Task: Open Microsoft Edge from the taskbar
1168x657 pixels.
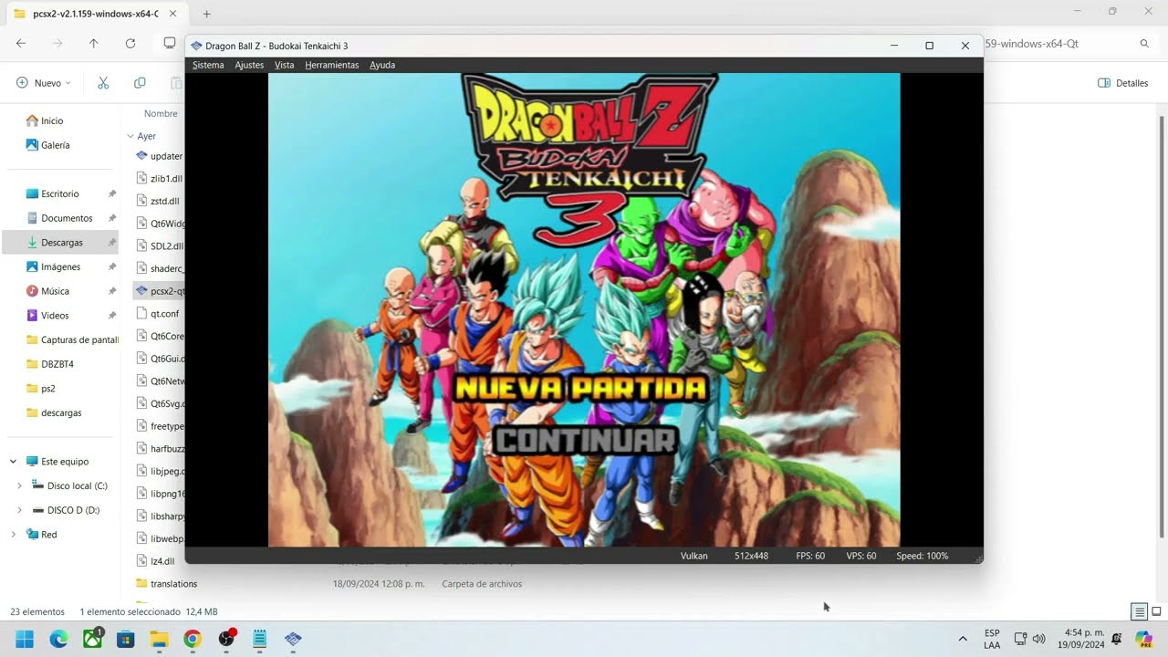Action: coord(58,639)
